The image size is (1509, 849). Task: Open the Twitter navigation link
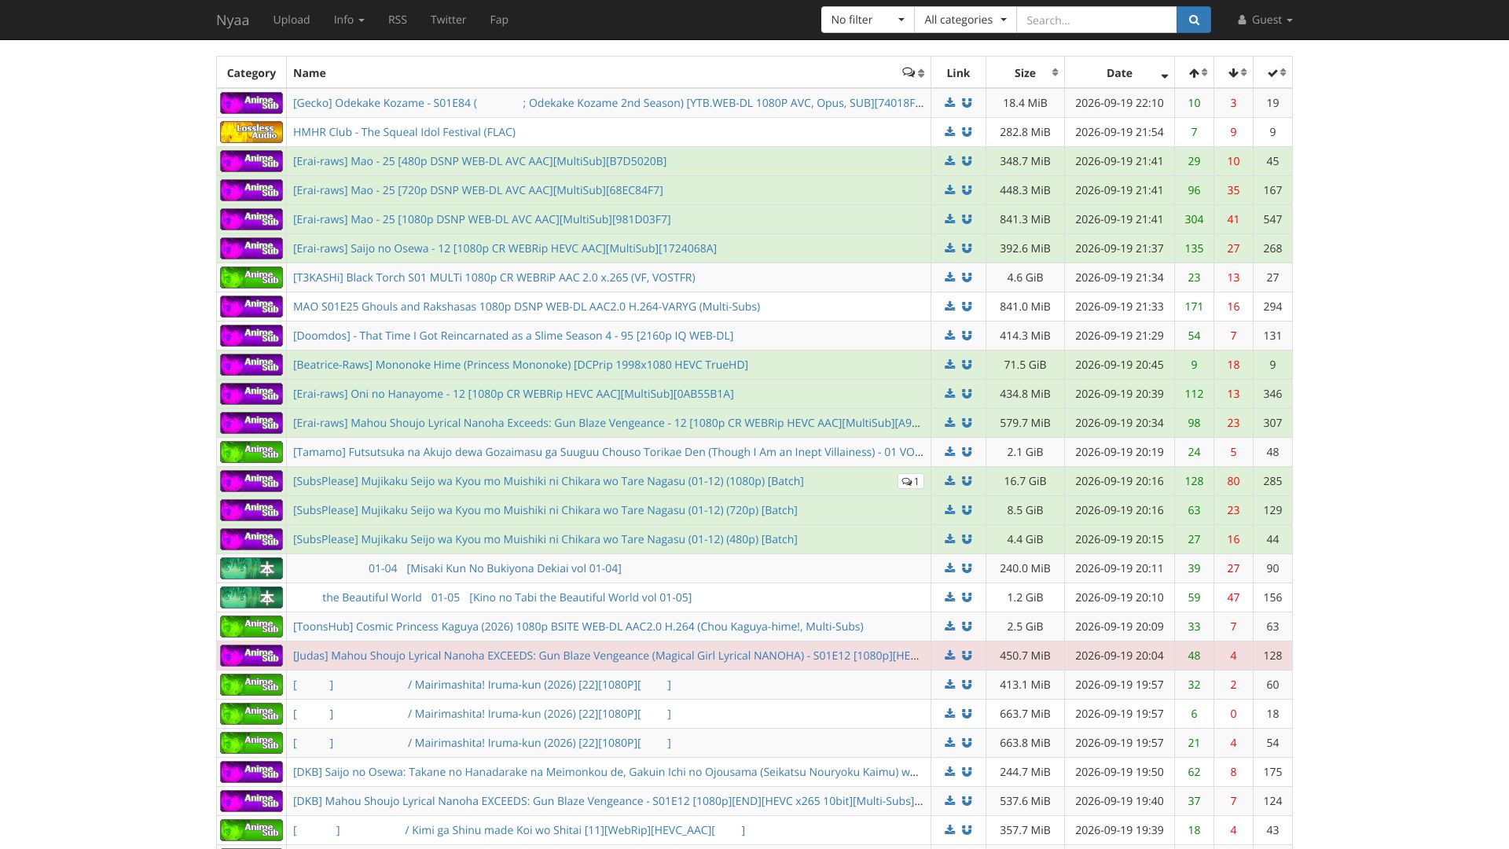(x=448, y=20)
